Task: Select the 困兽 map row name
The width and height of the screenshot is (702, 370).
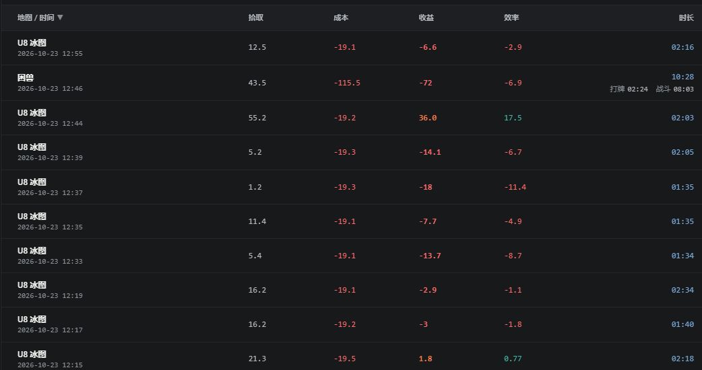Action: click(x=26, y=78)
